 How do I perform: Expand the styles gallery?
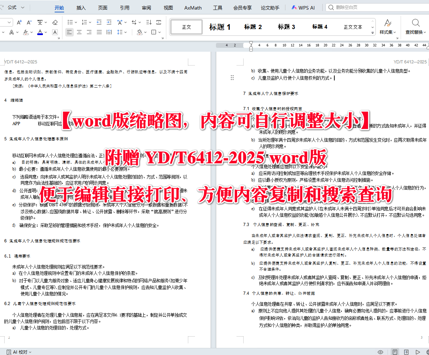373,32
